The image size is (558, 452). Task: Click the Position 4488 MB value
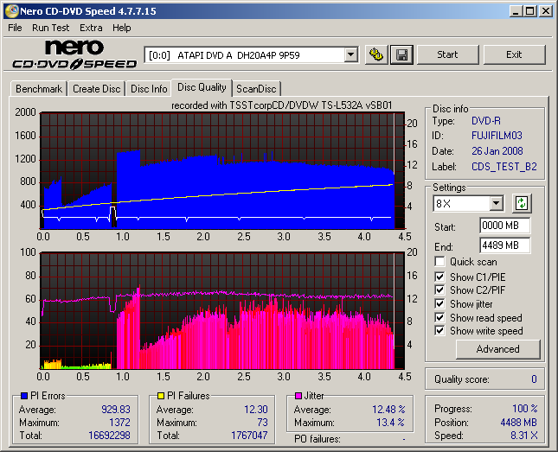point(518,423)
